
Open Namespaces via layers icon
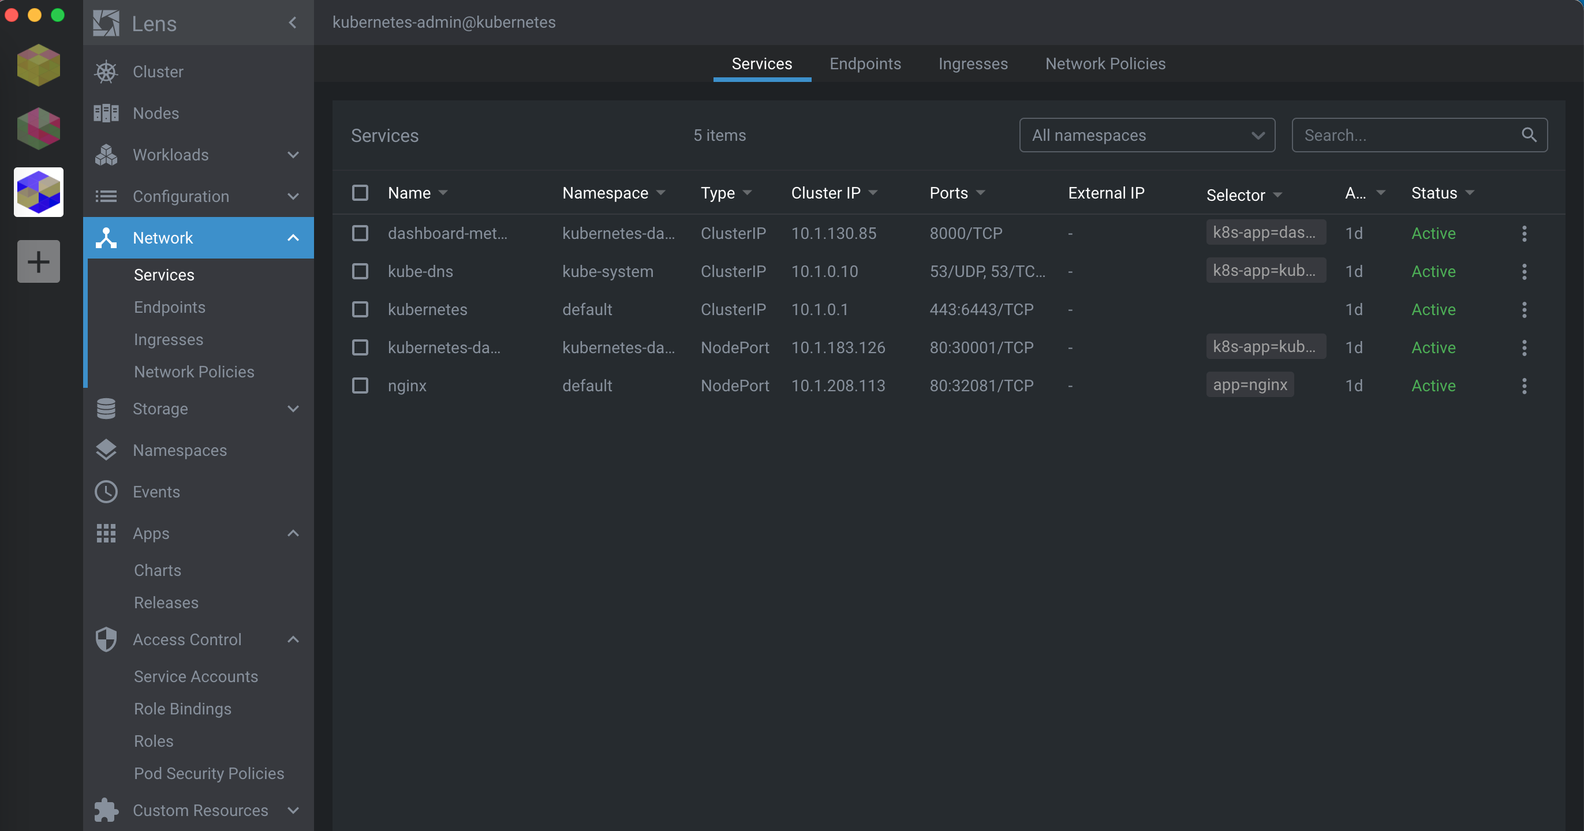click(x=106, y=450)
